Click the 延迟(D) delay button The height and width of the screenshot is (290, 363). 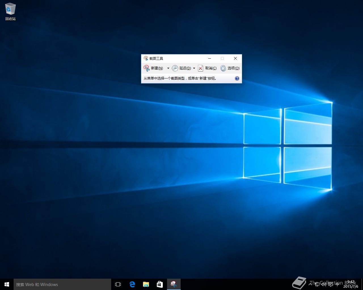tap(181, 68)
